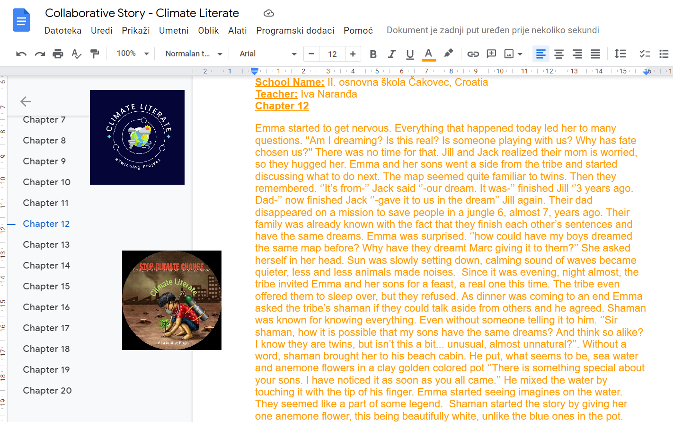The image size is (673, 422).
Task: View the last edit history link
Action: 493,30
